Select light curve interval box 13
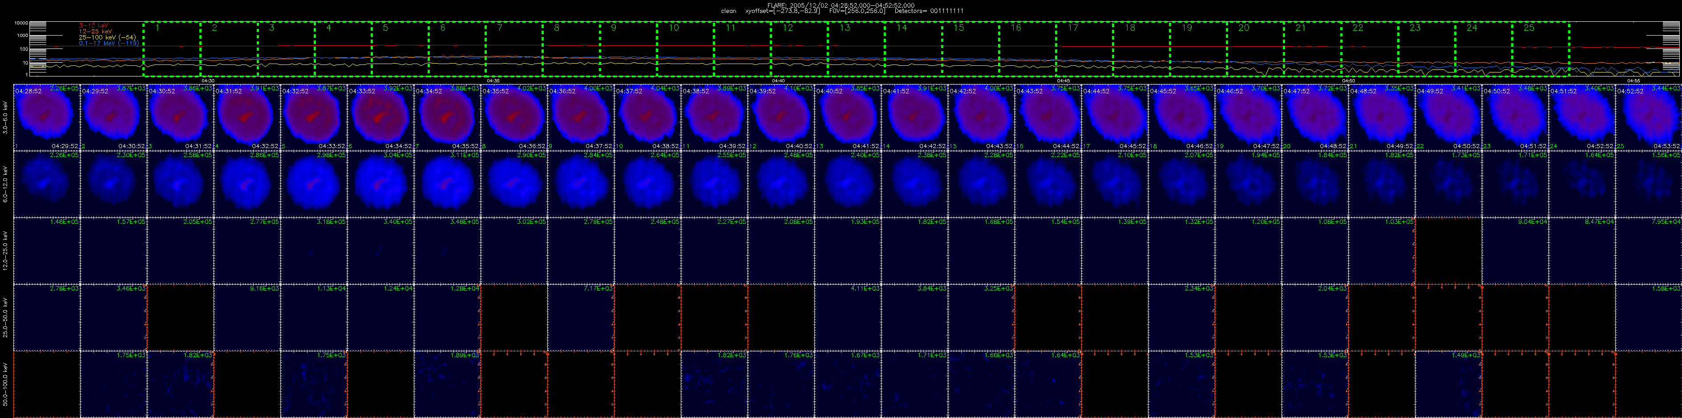1682x418 pixels. [x=856, y=49]
